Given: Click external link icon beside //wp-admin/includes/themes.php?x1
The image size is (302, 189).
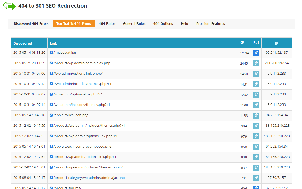Looking at the screenshot, I should pos(51,84).
